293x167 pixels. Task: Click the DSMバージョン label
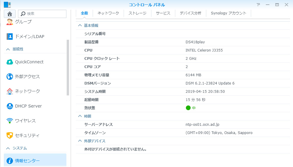[98, 83]
